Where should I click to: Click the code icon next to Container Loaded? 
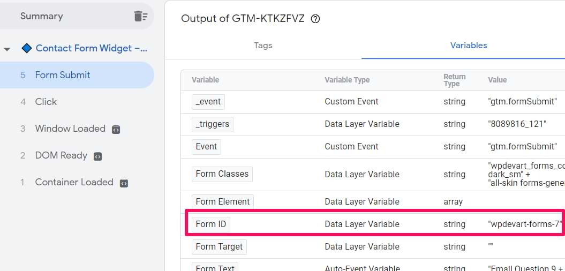[124, 183]
